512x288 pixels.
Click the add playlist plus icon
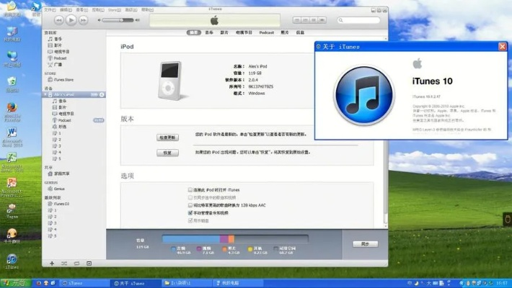[52, 264]
